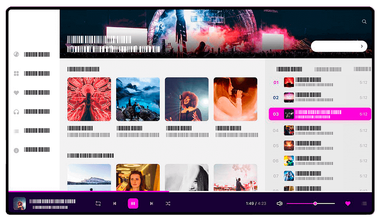381x220 pixels.
Task: Toggle repeat mode in the player bar
Action: [98, 204]
